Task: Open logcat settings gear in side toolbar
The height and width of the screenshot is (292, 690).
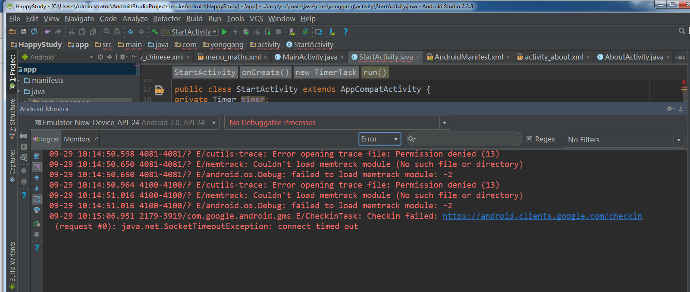Action: point(37,234)
